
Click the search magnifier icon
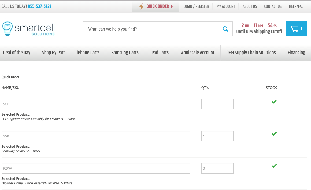point(225,29)
